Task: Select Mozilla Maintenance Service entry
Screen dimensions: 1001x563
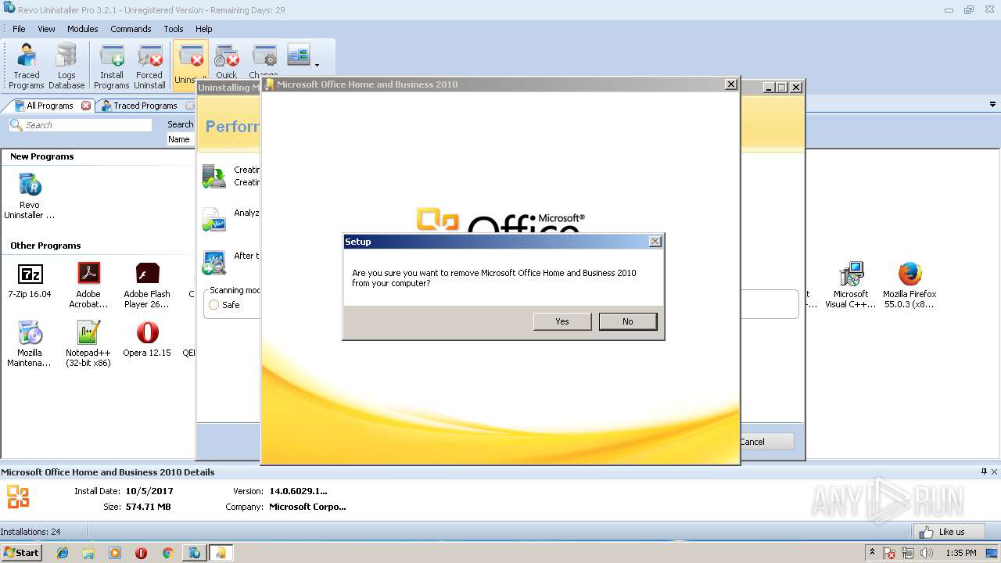Action: coord(30,344)
